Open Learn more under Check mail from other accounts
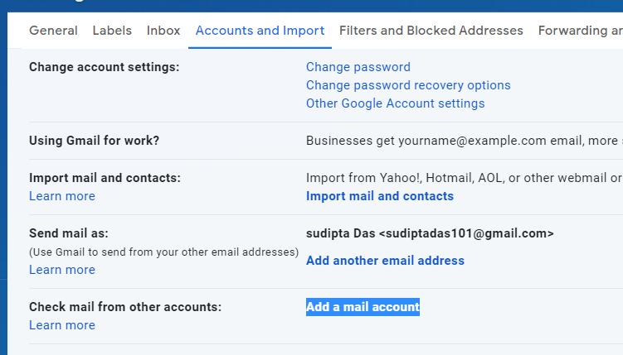This screenshot has height=355, width=623. click(62, 325)
